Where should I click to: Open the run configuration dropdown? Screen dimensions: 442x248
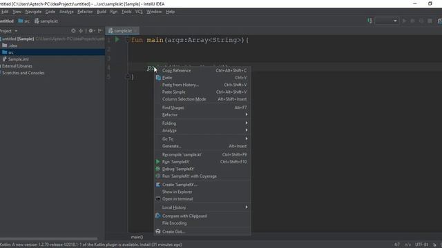point(387,21)
